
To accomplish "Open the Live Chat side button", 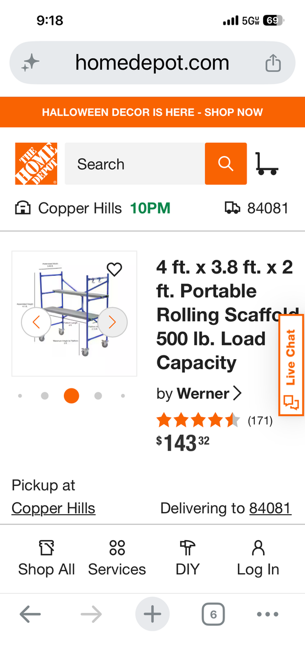I will [291, 365].
